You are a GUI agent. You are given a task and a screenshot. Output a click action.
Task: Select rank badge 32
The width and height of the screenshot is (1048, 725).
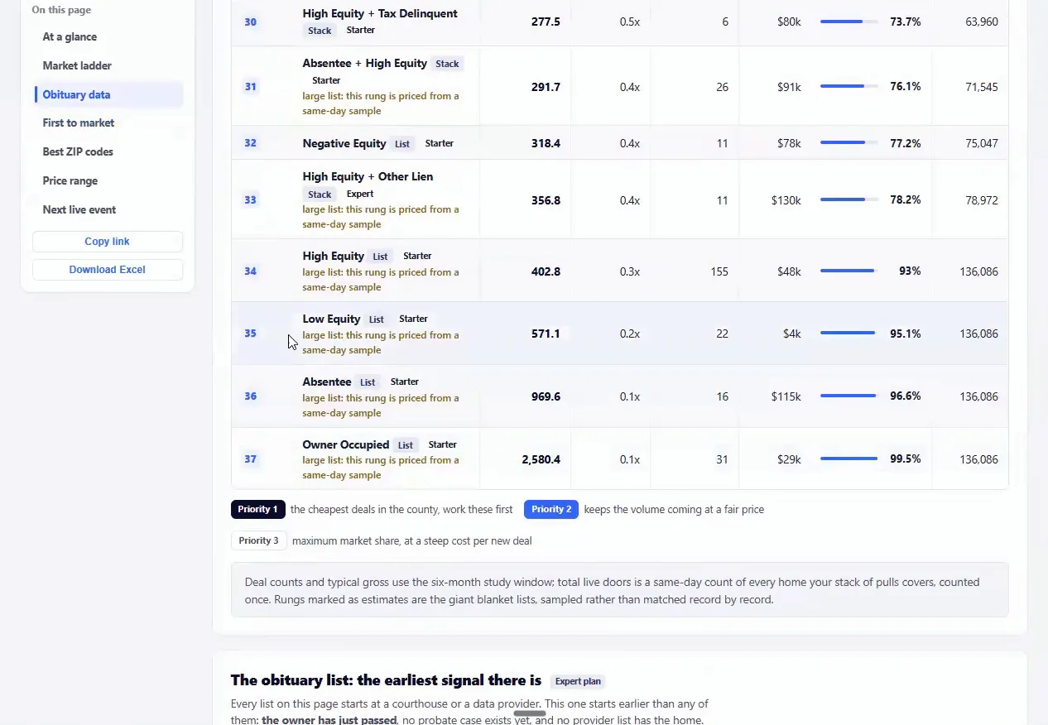(x=250, y=143)
